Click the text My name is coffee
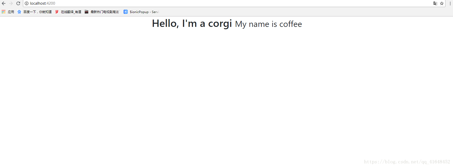453x167 pixels. click(268, 24)
